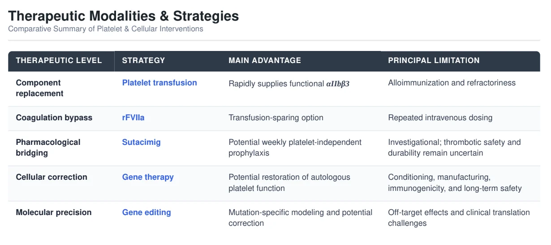This screenshot has height=245, width=551.
Task: Open the rFVIIa strategy link
Action: point(133,118)
